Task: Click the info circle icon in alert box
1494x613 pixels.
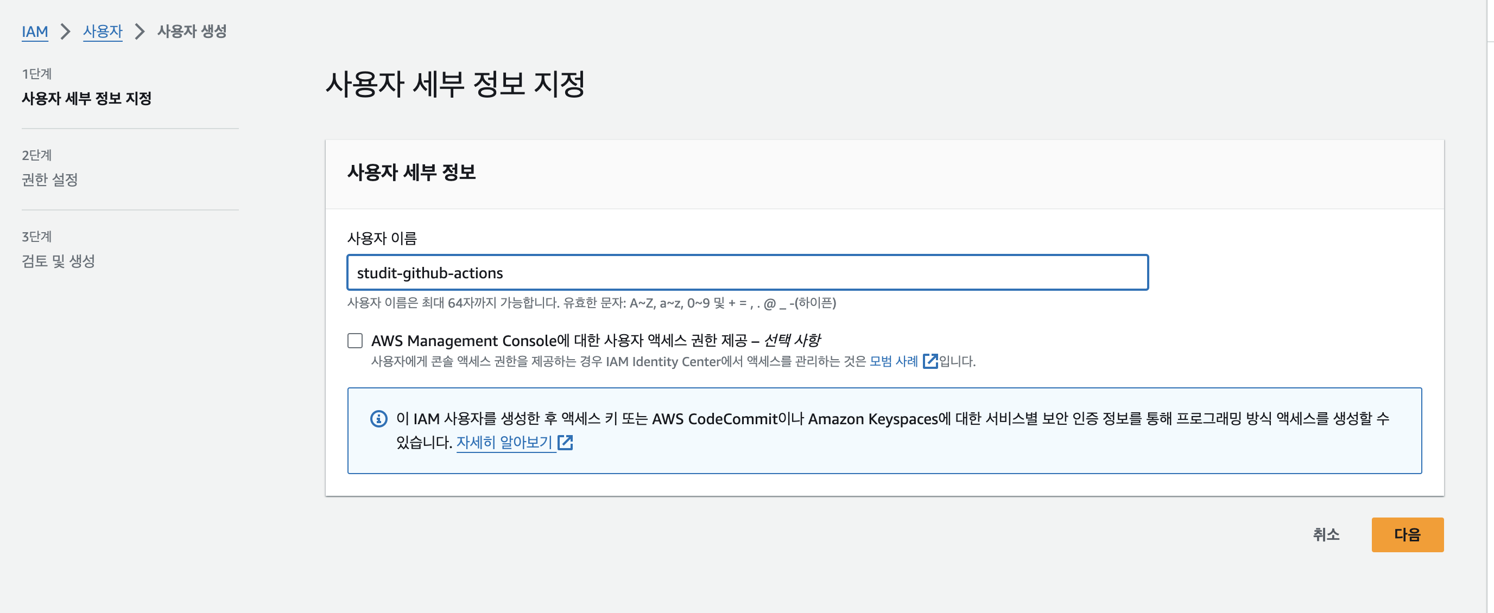Action: click(379, 419)
